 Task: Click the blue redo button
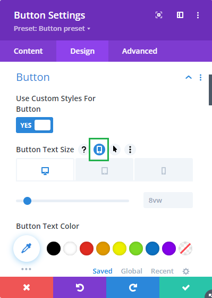pyautogui.click(x=133, y=287)
